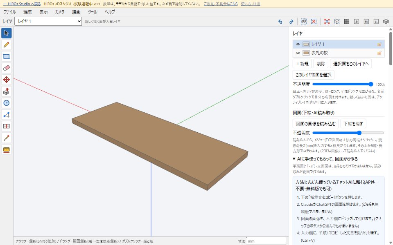
Task: Click 選択面をこのレイヤへ button
Action: tap(351, 64)
